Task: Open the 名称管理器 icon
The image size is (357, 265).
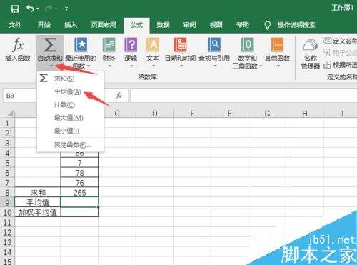Action: (x=311, y=45)
